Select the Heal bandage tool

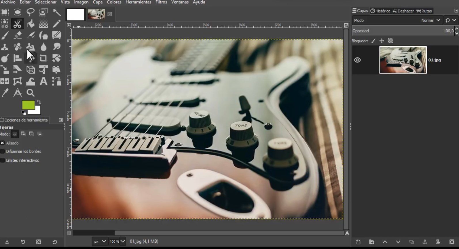point(18,47)
